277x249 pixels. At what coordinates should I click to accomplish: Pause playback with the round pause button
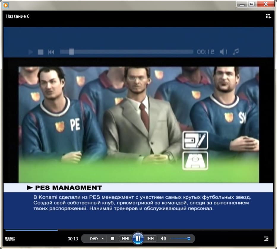point(138,238)
